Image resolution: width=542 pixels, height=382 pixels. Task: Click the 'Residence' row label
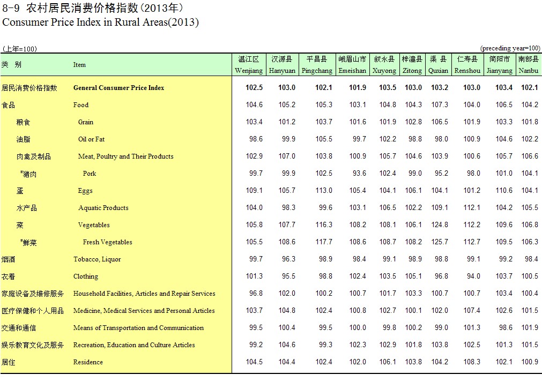click(x=88, y=362)
